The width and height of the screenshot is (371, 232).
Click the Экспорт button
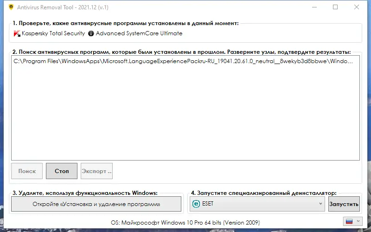pos(96,171)
